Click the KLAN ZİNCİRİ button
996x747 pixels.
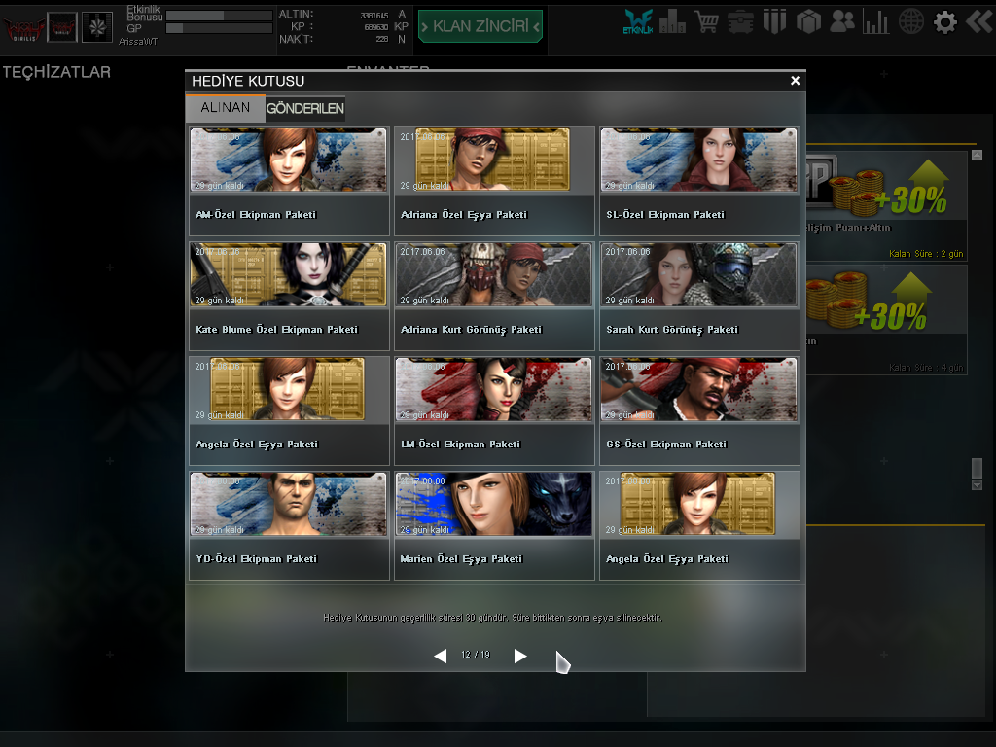pos(480,26)
